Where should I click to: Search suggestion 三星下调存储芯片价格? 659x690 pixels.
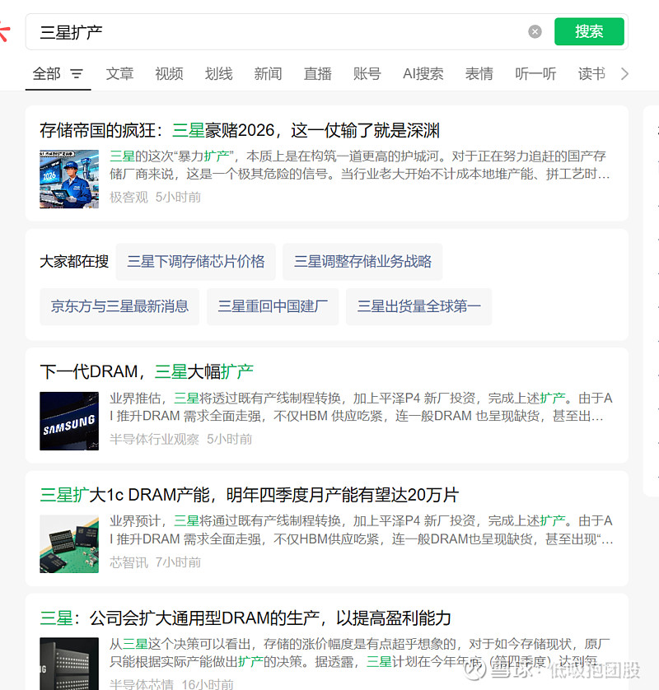(x=196, y=261)
